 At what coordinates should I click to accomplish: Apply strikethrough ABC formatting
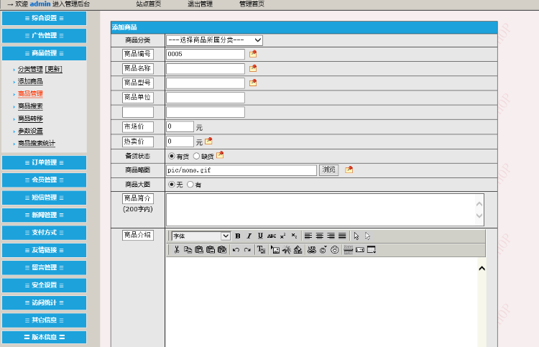pyautogui.click(x=272, y=236)
